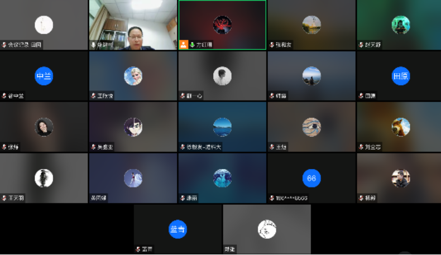
Task: Click the eye close-up avatar
Action: [x=311, y=127]
